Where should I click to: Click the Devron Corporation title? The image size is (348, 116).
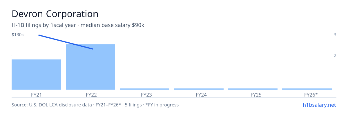click(x=55, y=14)
